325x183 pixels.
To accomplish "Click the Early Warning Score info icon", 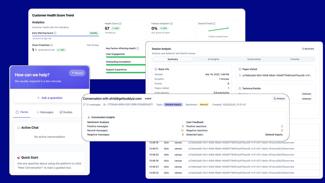I will [55, 33].
